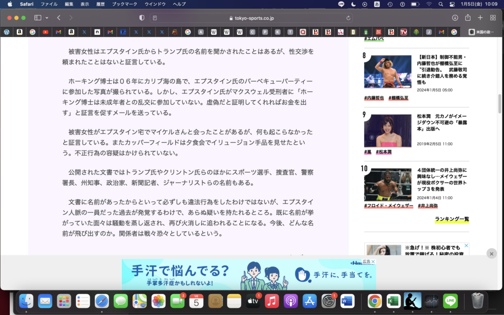Close the bottom banner ad with X

tap(491, 253)
